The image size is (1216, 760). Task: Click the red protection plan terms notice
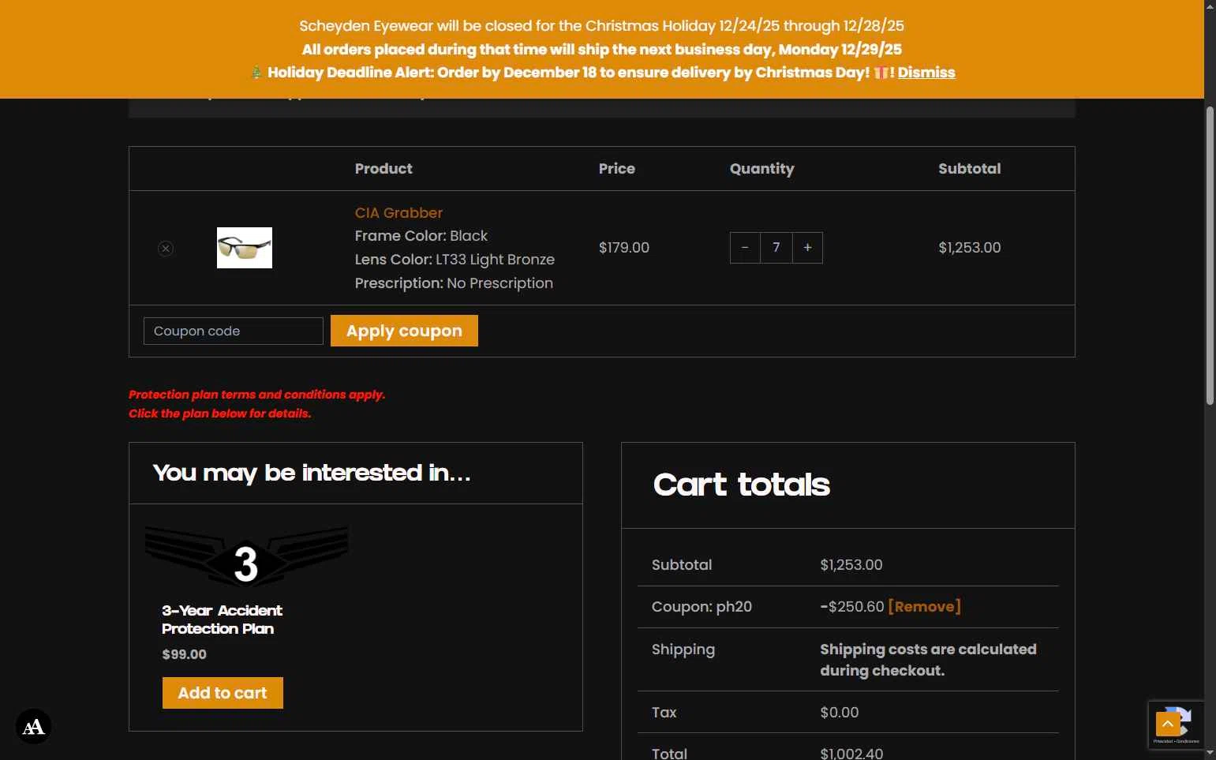[256, 404]
